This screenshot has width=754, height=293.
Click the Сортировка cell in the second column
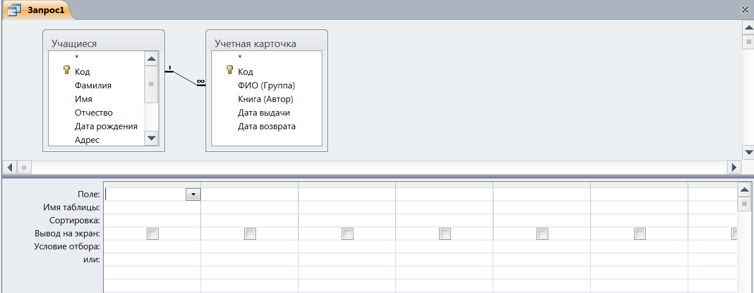tap(250, 220)
